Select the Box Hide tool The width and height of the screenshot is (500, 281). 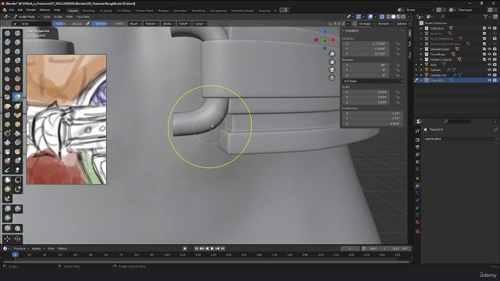pos(17,180)
